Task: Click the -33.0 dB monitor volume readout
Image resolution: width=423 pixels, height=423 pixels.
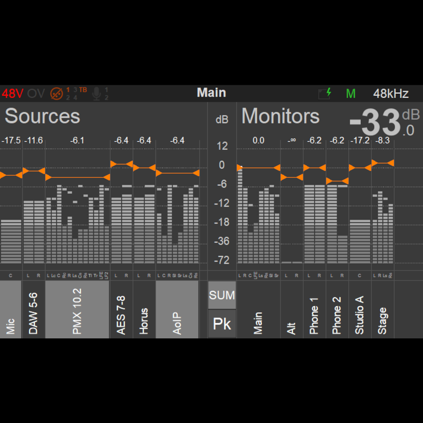Action: 385,122
